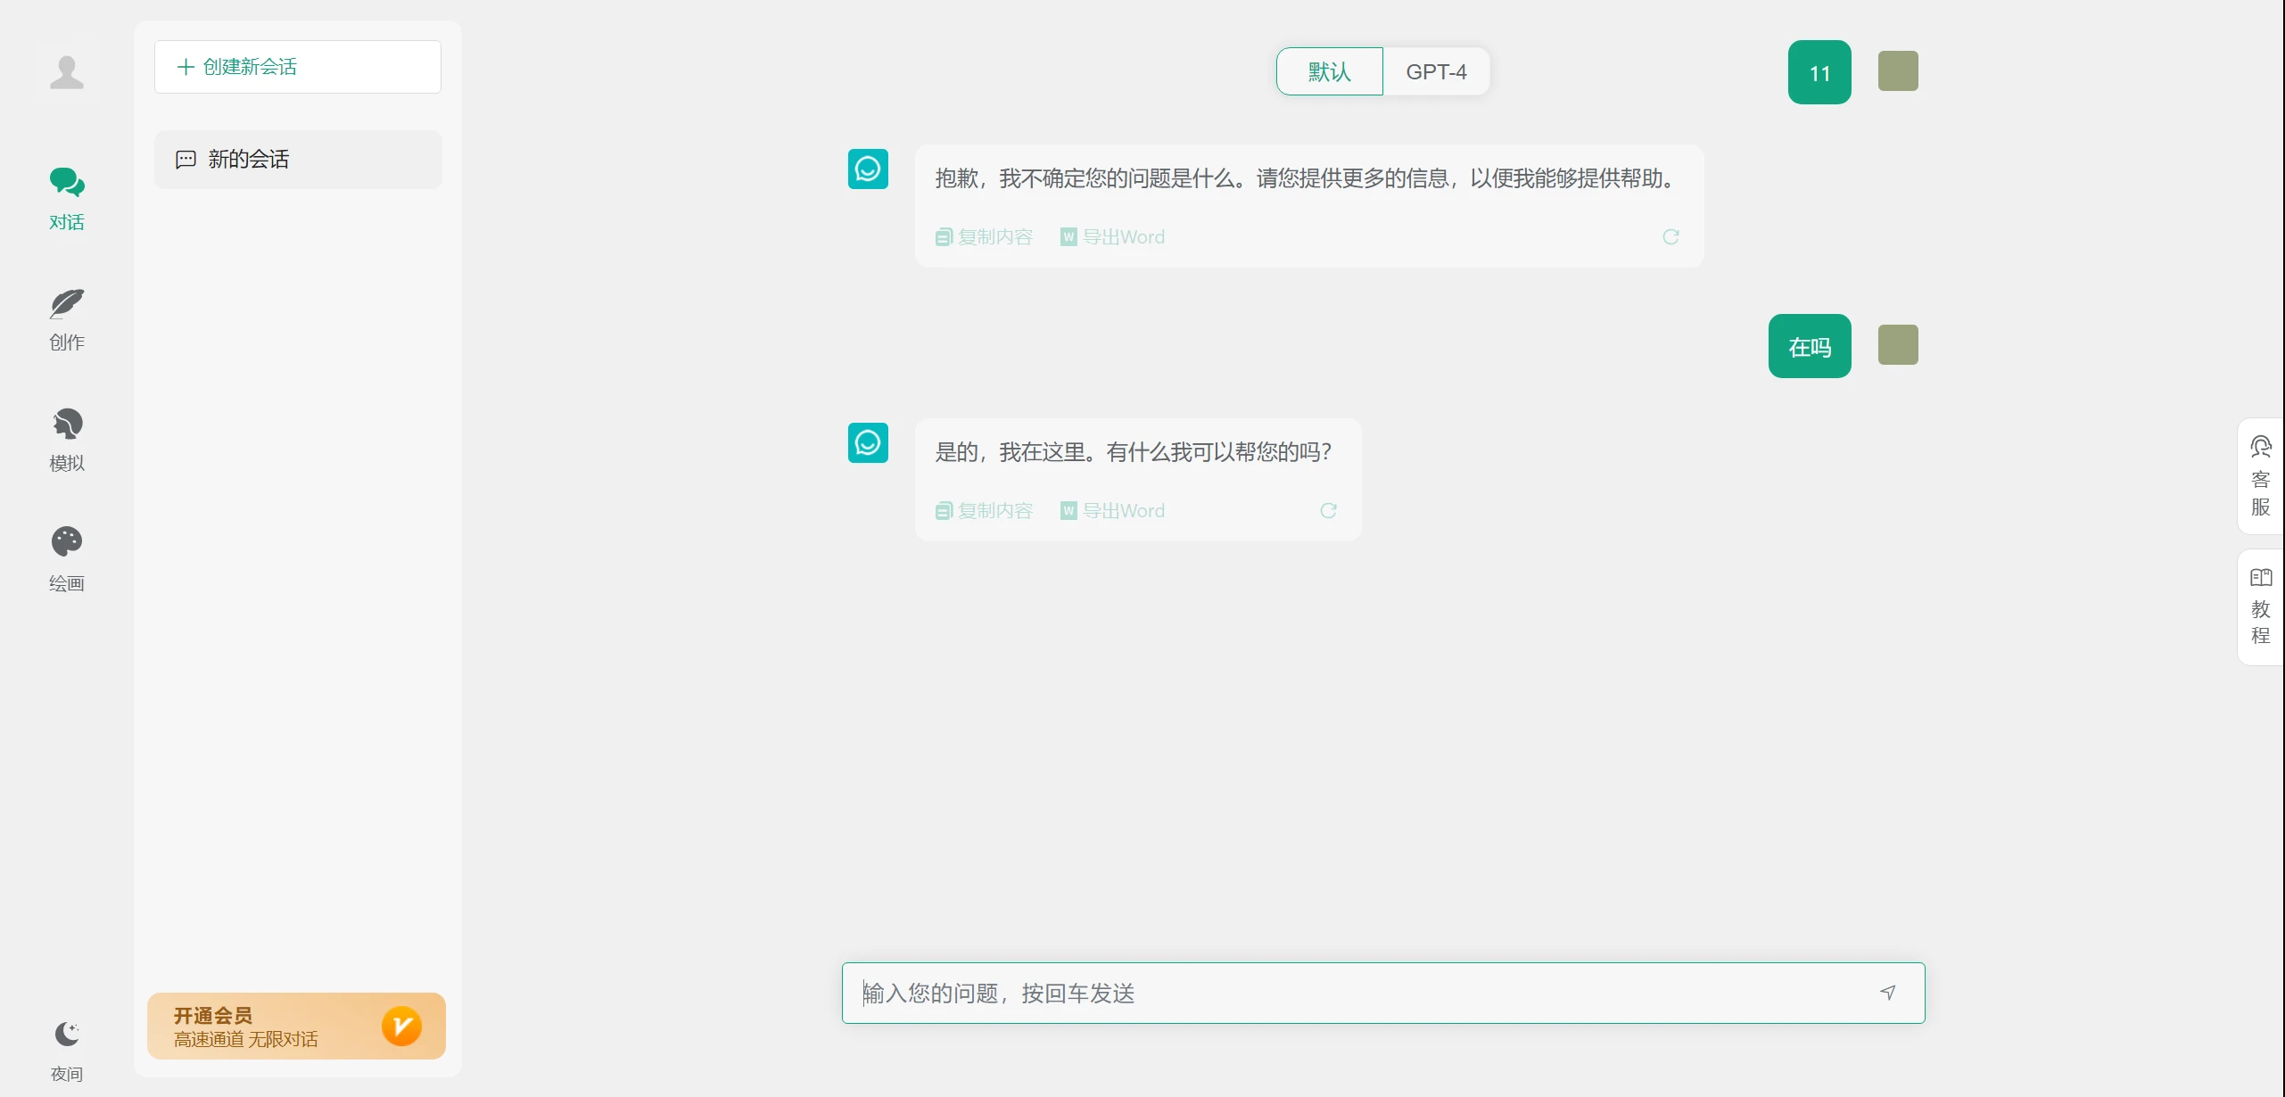The height and width of the screenshot is (1097, 2285).
Task: Toggle 夜间 night mode
Action: 67,1051
